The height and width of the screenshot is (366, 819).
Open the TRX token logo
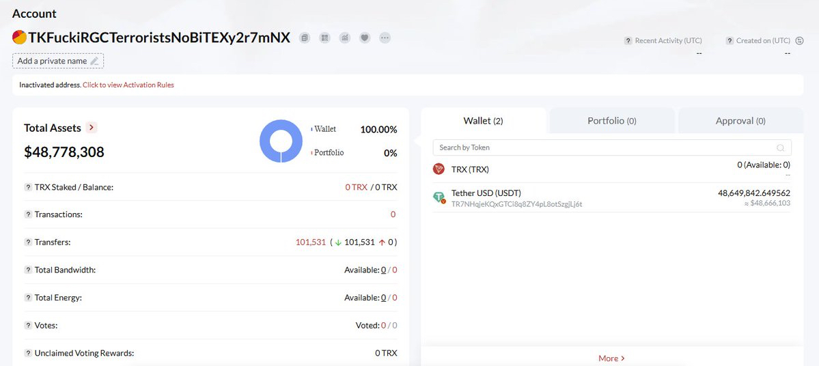point(439,169)
